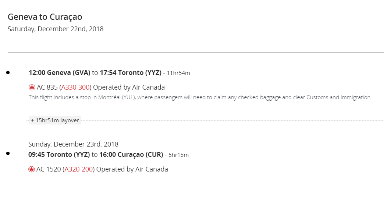The width and height of the screenshot is (384, 202).
Task: Click the 12:00 Geneva (GVA) departure text
Action: pos(60,73)
